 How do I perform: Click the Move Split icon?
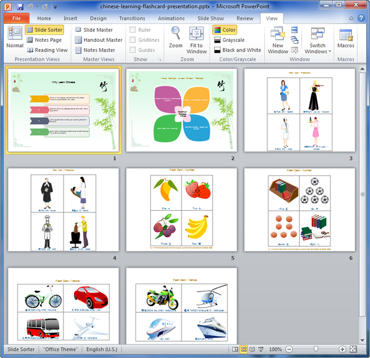click(294, 50)
